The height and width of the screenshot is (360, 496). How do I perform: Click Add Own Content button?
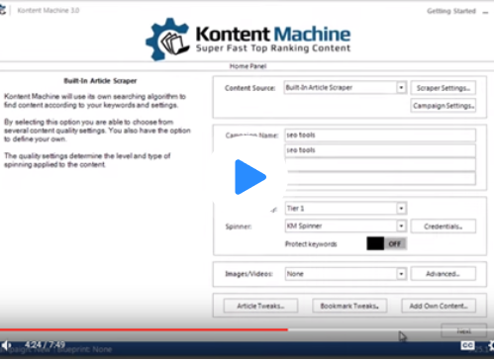(x=439, y=306)
